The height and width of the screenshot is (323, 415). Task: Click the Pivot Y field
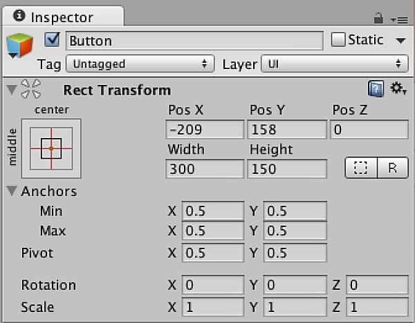[x=295, y=253]
